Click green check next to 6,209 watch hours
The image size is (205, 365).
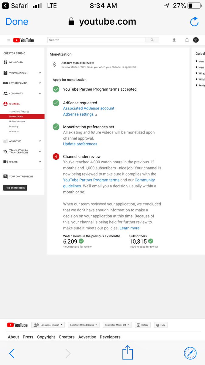pyautogui.click(x=81, y=241)
